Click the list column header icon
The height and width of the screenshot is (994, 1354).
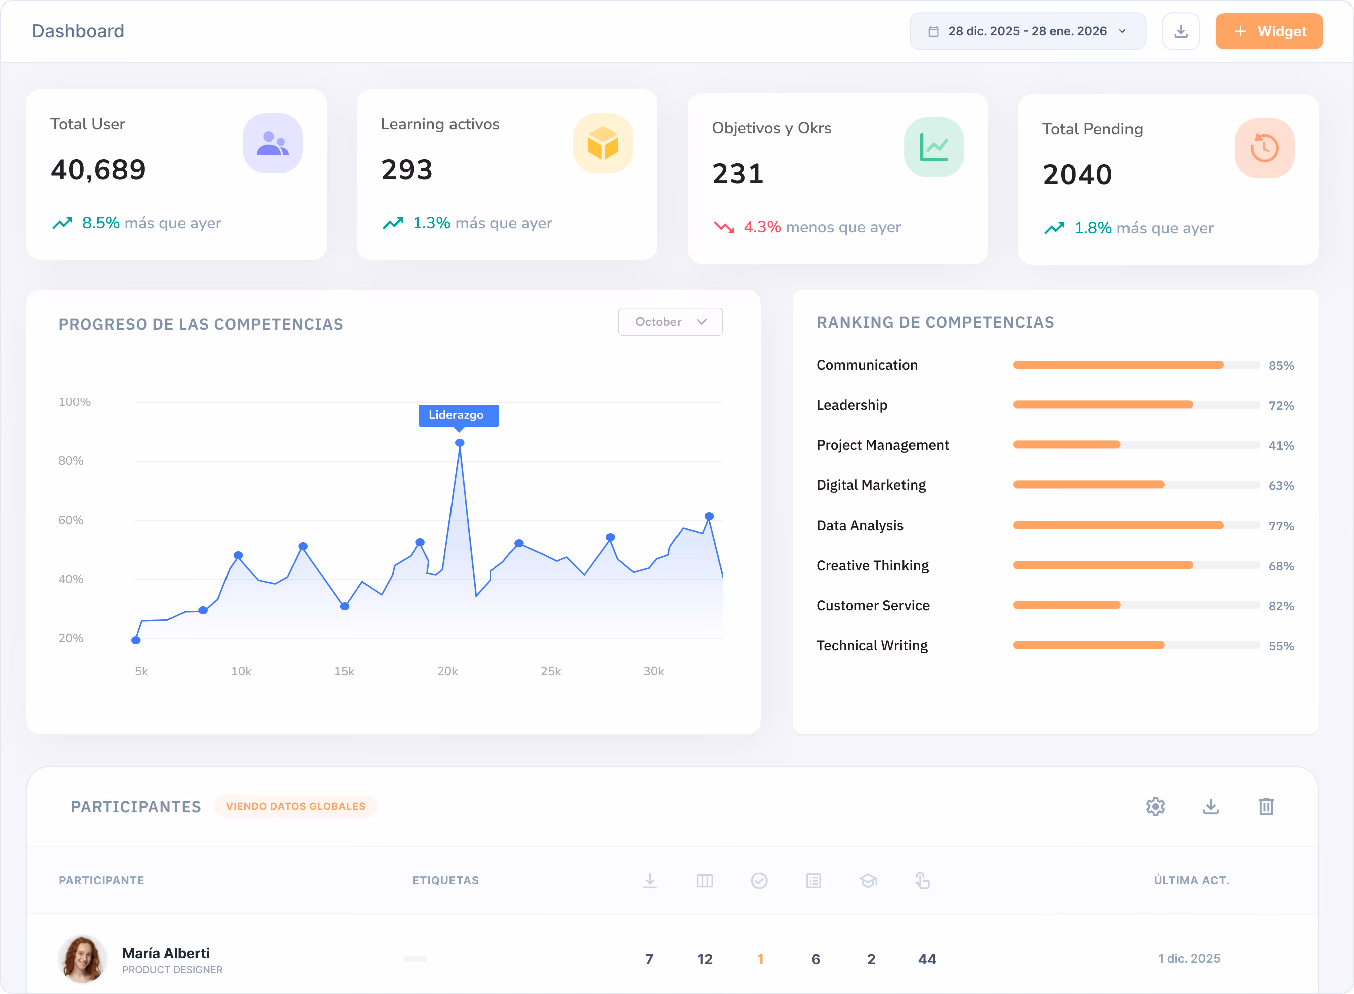coord(813,881)
